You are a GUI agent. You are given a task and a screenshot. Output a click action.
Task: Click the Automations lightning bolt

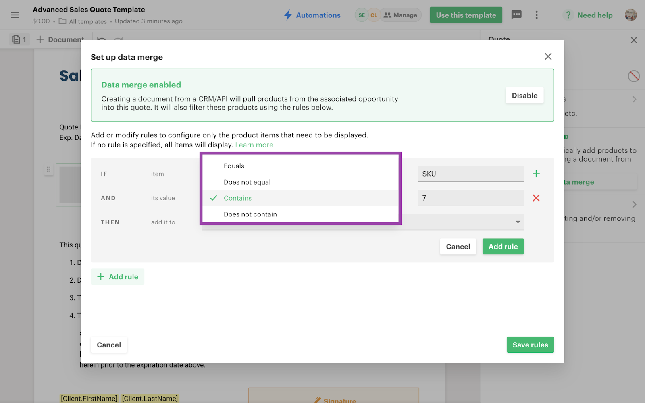(x=288, y=15)
